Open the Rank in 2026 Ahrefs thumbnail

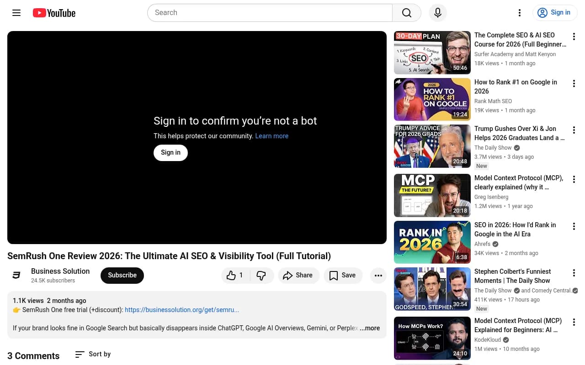pyautogui.click(x=432, y=242)
